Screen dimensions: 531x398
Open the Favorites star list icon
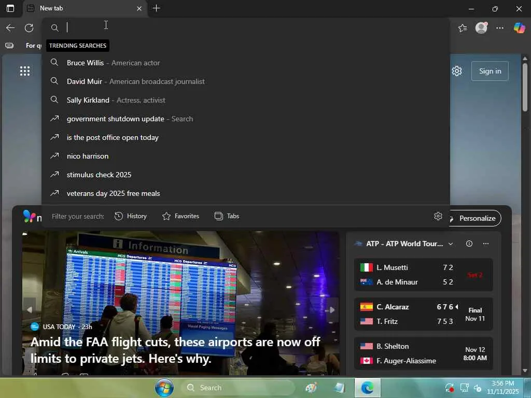coord(463,28)
